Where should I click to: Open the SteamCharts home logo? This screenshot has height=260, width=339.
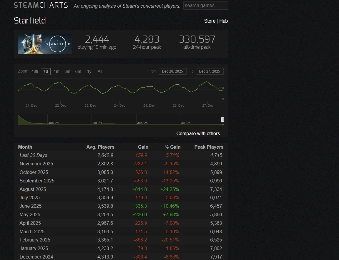point(41,5)
